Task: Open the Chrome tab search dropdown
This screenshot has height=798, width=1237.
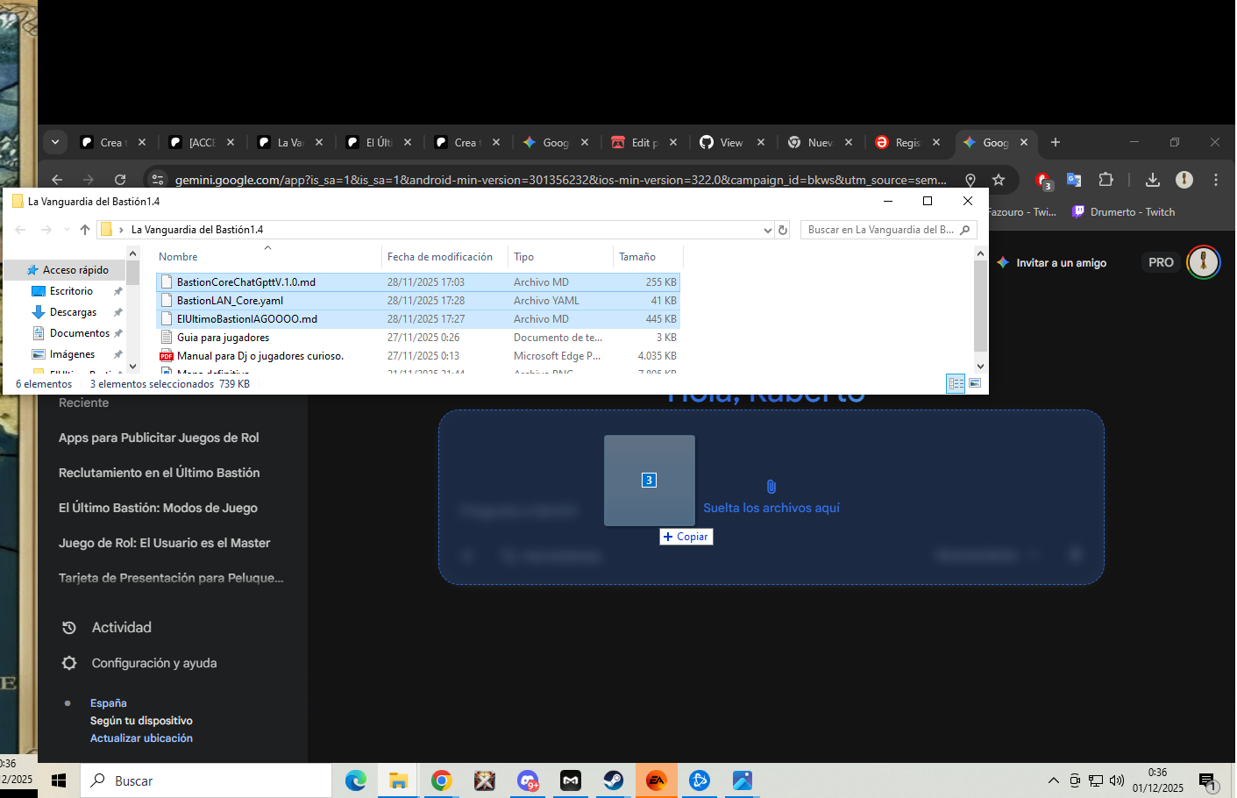Action: coord(55,142)
